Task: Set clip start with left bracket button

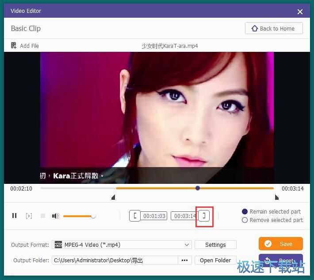Action: (x=135, y=216)
